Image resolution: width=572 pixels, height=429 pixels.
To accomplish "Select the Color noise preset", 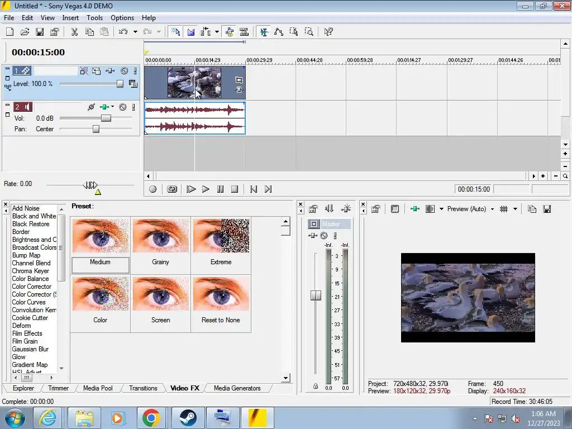I will click(101, 303).
